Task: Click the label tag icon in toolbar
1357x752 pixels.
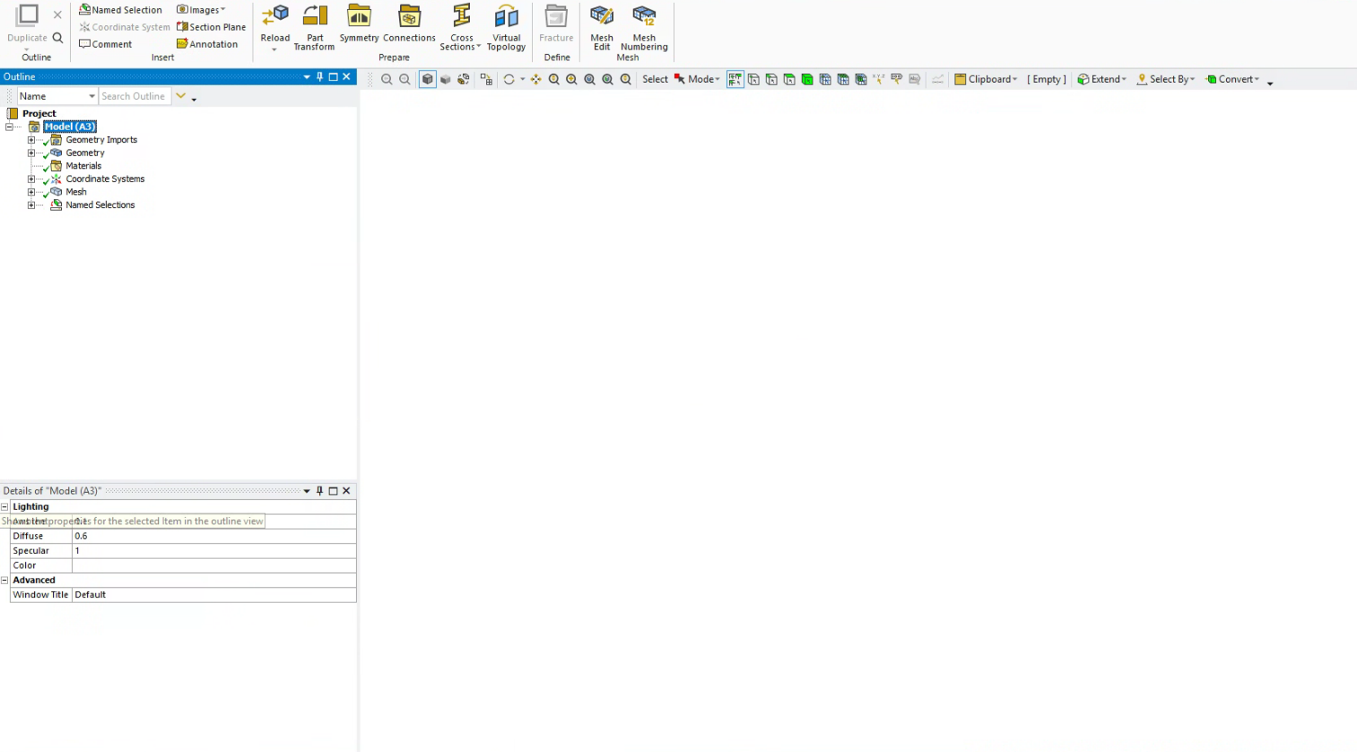Action: point(896,79)
